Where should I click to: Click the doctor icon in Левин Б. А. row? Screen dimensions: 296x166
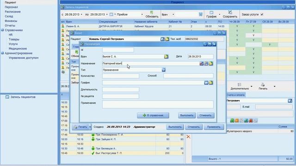click(x=63, y=26)
